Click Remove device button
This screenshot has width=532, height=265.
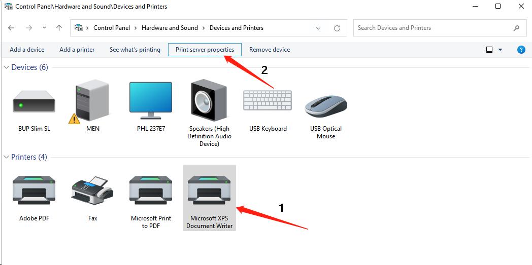click(270, 50)
